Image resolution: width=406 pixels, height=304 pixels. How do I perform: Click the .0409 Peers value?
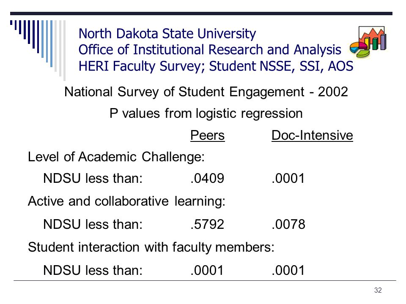click(x=207, y=178)
